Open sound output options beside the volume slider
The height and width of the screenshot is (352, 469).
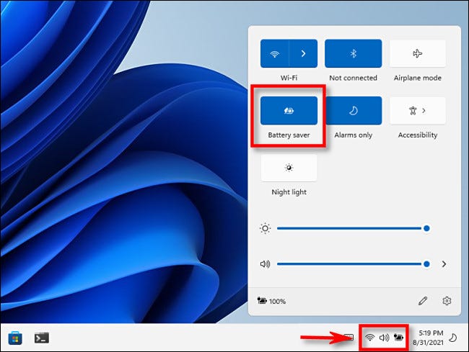[445, 264]
